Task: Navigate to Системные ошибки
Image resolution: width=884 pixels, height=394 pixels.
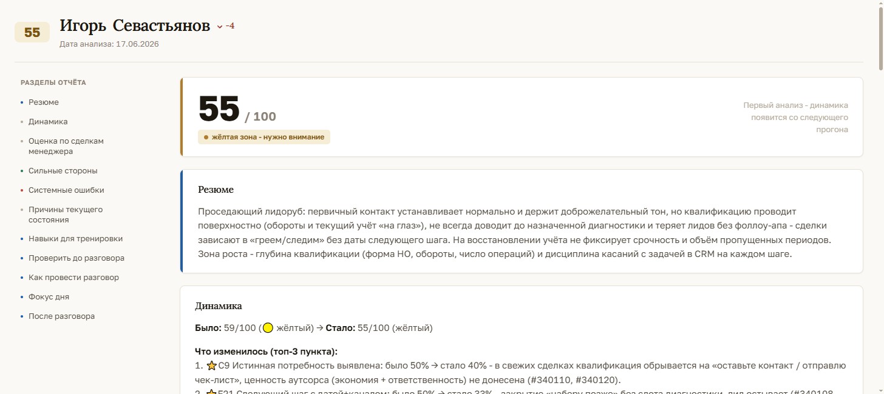Action: tap(66, 190)
